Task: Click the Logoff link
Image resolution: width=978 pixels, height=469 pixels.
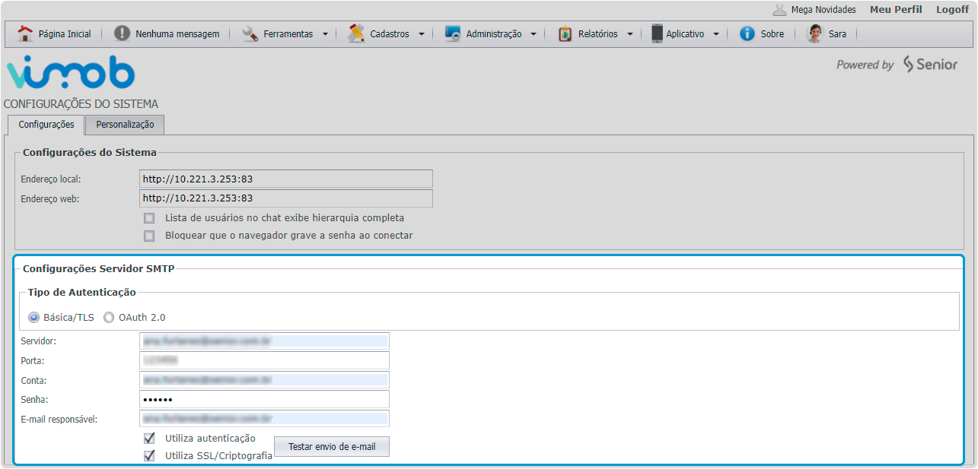Action: (952, 10)
